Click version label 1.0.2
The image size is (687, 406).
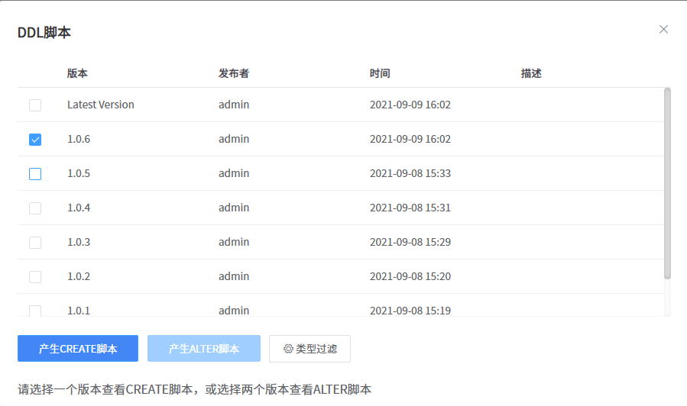pos(79,276)
